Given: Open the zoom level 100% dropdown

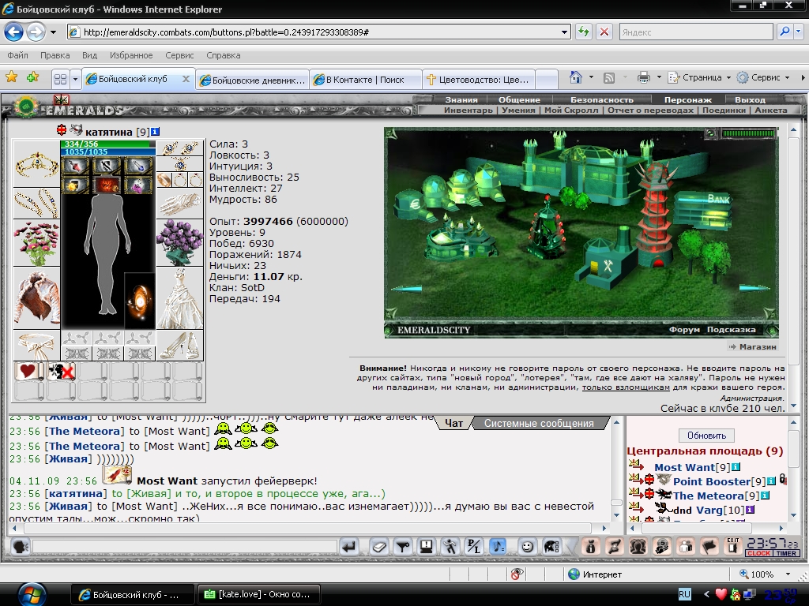Looking at the screenshot, I should (788, 574).
